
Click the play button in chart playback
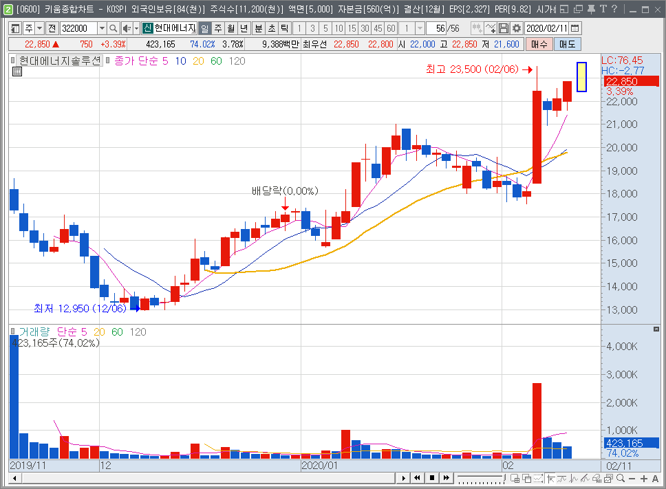tap(403, 479)
